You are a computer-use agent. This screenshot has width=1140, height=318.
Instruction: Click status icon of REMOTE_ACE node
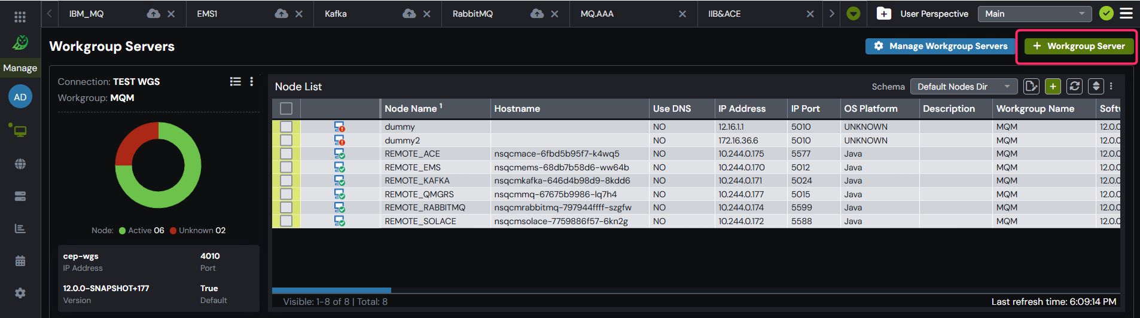pyautogui.click(x=339, y=154)
